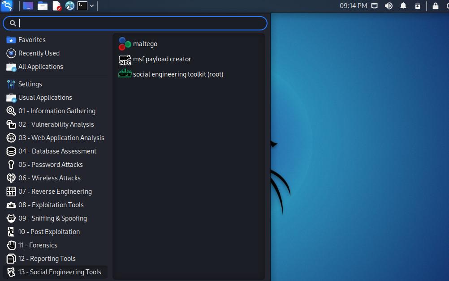The image size is (449, 281).
Task: Click the 11 - Forensics hand icon
Action: (x=11, y=245)
